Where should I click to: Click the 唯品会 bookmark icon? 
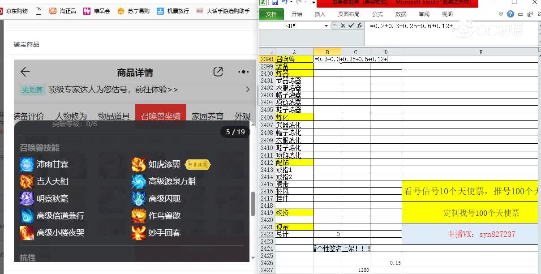87,11
